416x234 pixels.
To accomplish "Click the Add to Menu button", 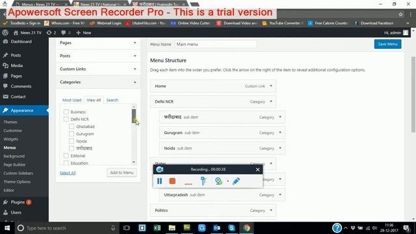I will coord(122,173).
